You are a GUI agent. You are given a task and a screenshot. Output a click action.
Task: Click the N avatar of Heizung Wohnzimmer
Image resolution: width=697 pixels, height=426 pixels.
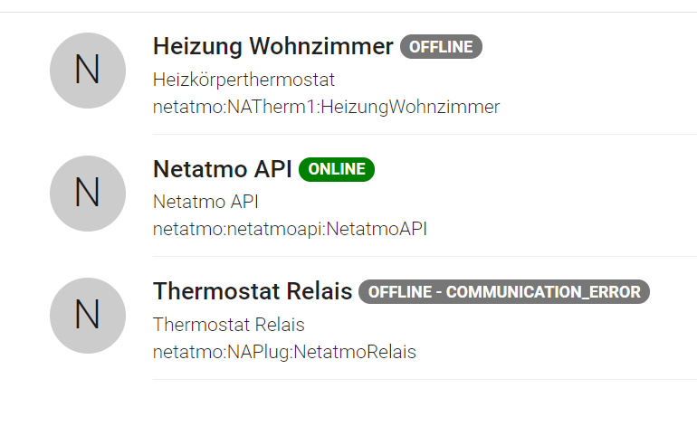[88, 71]
